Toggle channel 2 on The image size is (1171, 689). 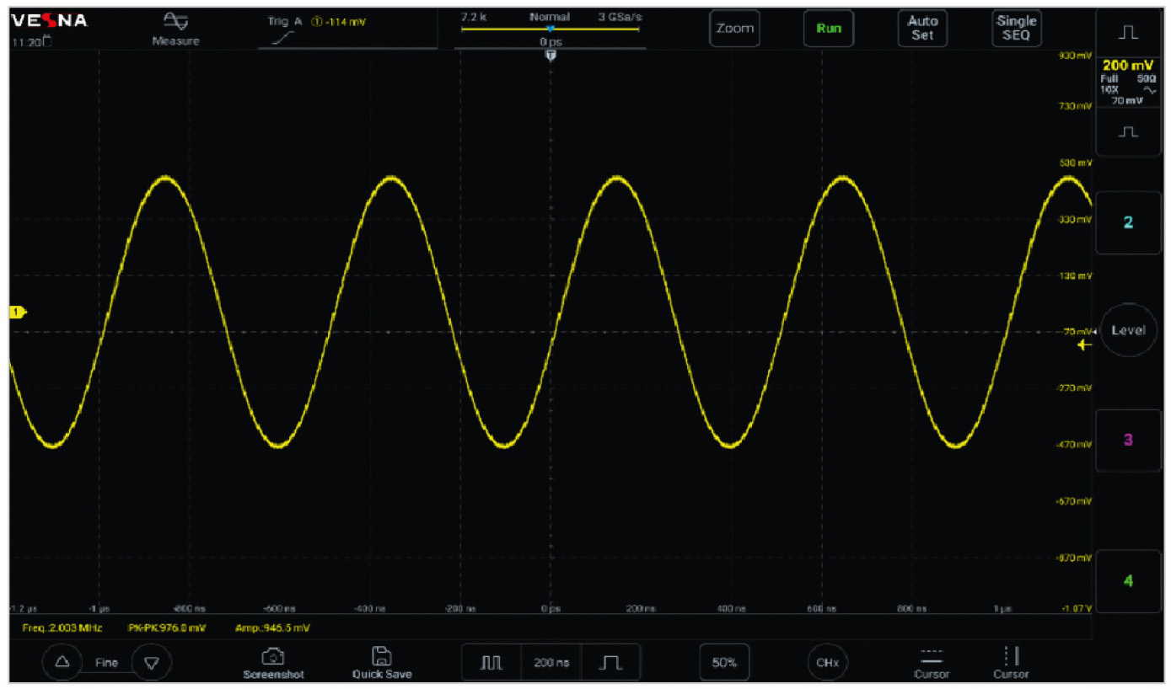1128,222
